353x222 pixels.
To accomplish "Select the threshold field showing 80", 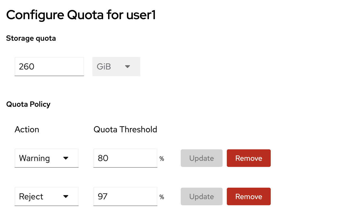I will pos(125,158).
